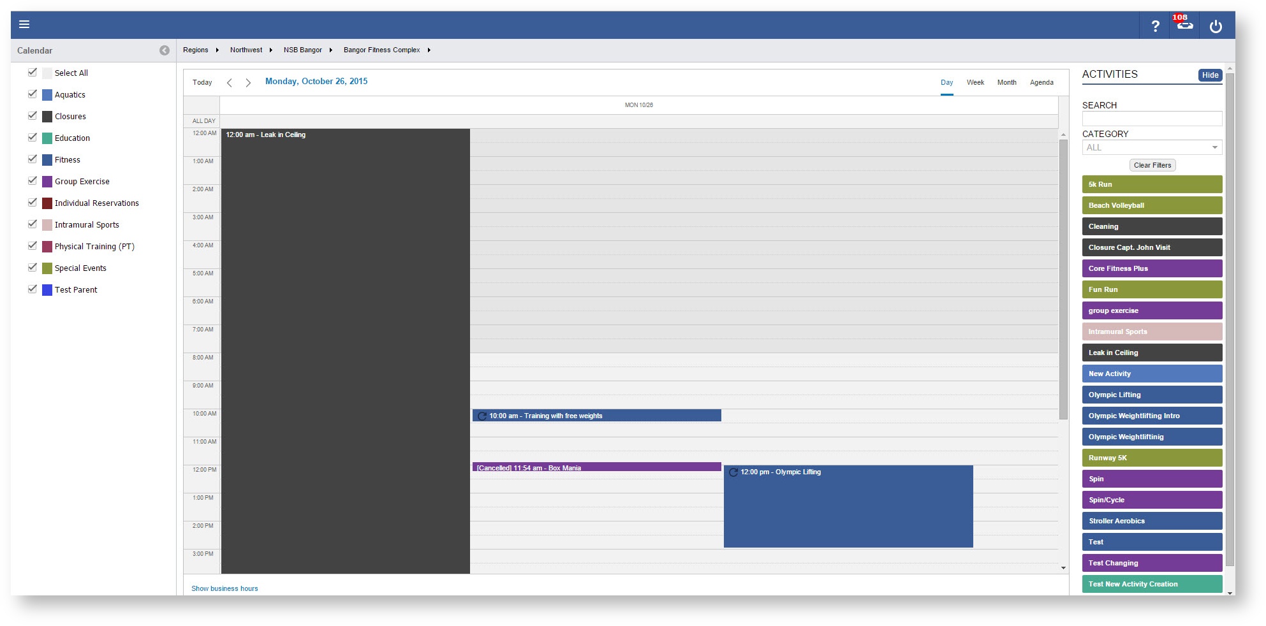Open the Category dropdown
Image resolution: width=1266 pixels, height=626 pixels.
[x=1151, y=148]
